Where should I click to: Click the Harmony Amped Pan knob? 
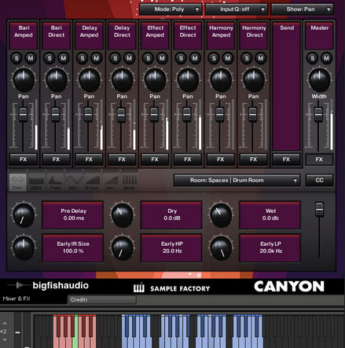click(221, 80)
